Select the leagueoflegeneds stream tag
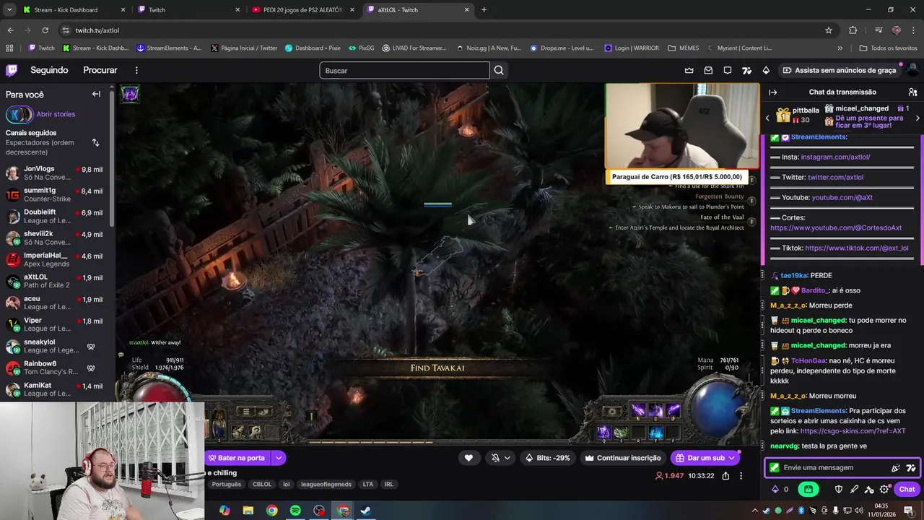 (326, 485)
